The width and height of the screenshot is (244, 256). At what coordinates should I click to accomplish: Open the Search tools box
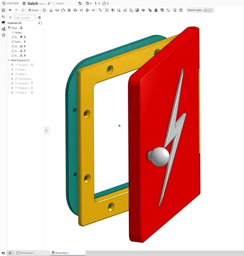[x=200, y=10]
